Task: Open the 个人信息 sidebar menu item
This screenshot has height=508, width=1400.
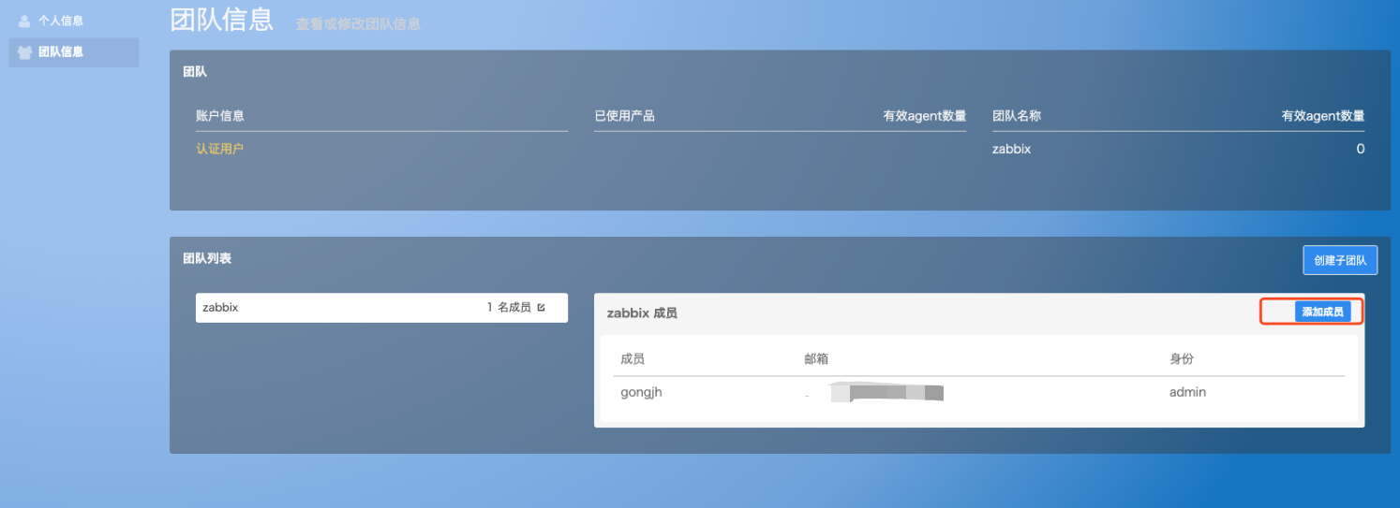Action: (61, 21)
